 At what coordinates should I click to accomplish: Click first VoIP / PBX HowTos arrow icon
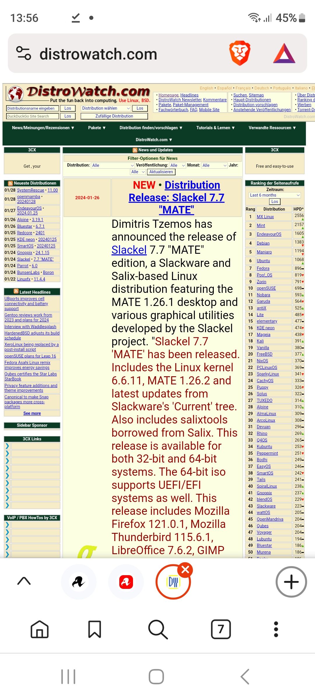coord(7,525)
